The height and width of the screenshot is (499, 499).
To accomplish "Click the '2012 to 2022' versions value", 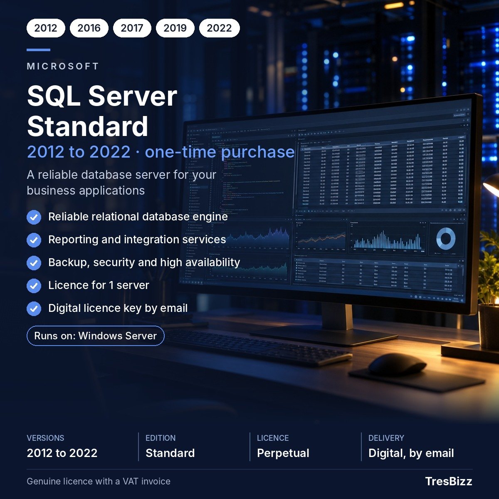I will click(x=62, y=453).
